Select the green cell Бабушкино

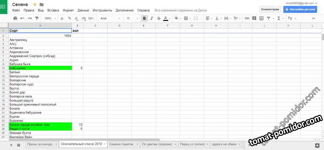[x=40, y=68]
